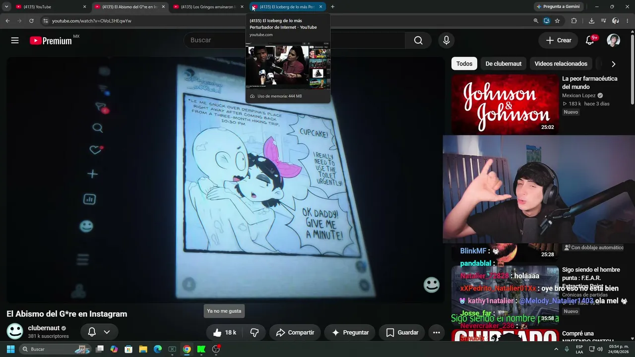Go back in browser history
The height and width of the screenshot is (357, 635).
click(x=7, y=21)
